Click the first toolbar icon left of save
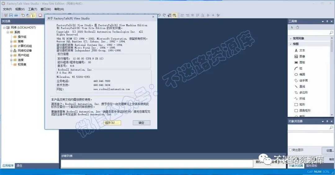 tap(6, 15)
